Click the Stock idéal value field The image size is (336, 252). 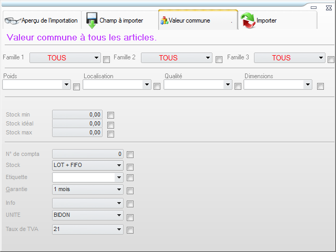pyautogui.click(x=77, y=123)
